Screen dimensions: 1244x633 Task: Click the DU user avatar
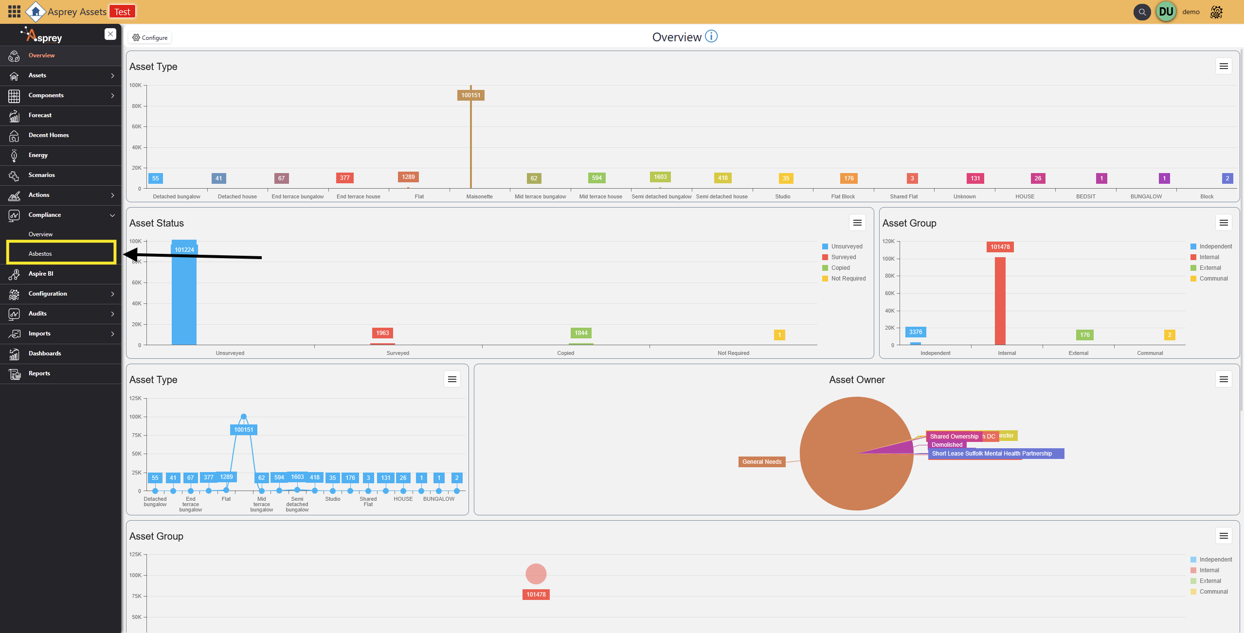[x=1166, y=12]
